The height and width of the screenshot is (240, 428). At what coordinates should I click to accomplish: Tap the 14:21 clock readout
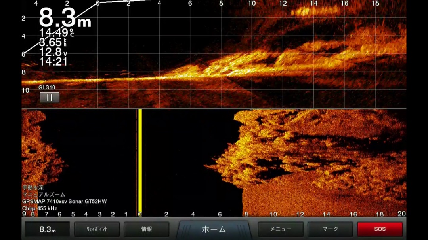[53, 62]
